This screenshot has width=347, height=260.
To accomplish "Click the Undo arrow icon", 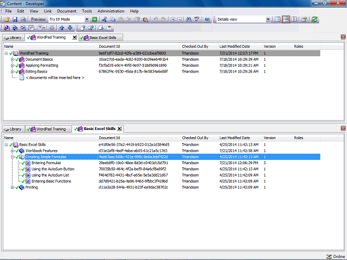I will pos(156,19).
